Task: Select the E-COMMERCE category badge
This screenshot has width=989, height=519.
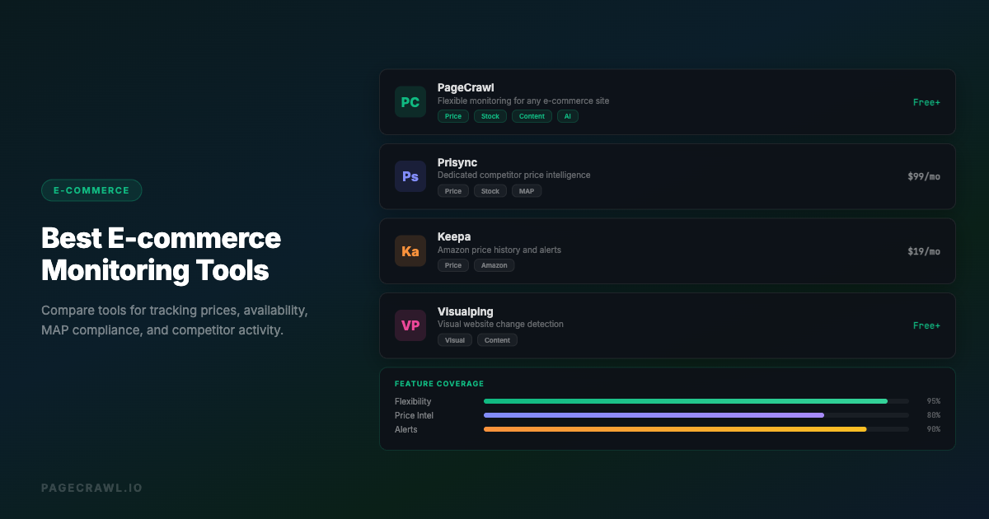Action: (91, 190)
